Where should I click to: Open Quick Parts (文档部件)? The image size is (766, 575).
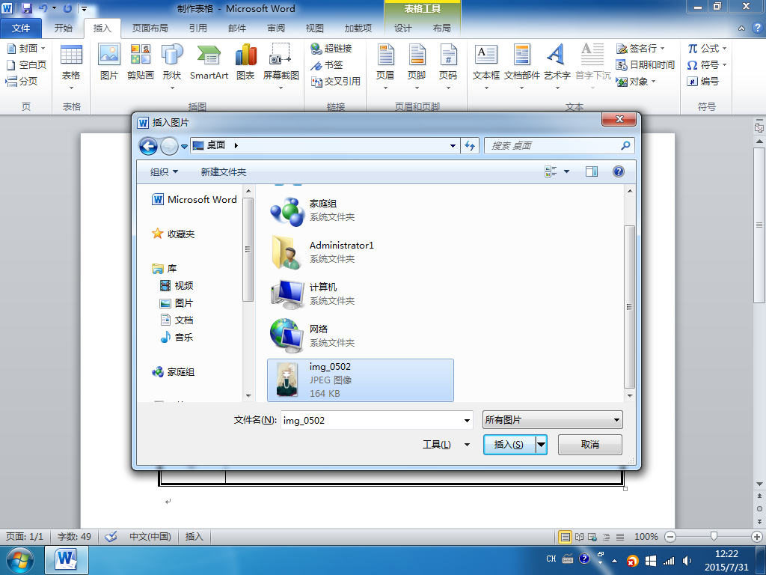point(521,66)
